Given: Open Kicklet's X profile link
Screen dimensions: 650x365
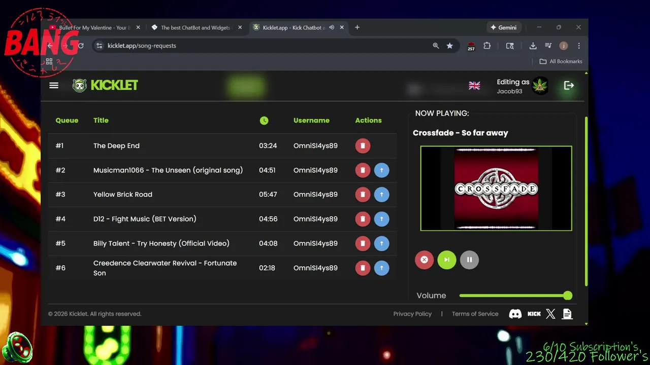Looking at the screenshot, I should [x=550, y=314].
